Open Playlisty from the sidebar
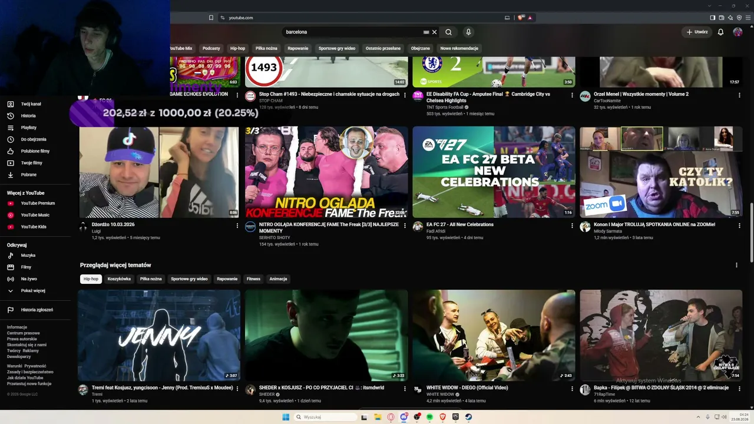Viewport: 754px width, 424px height. point(29,128)
